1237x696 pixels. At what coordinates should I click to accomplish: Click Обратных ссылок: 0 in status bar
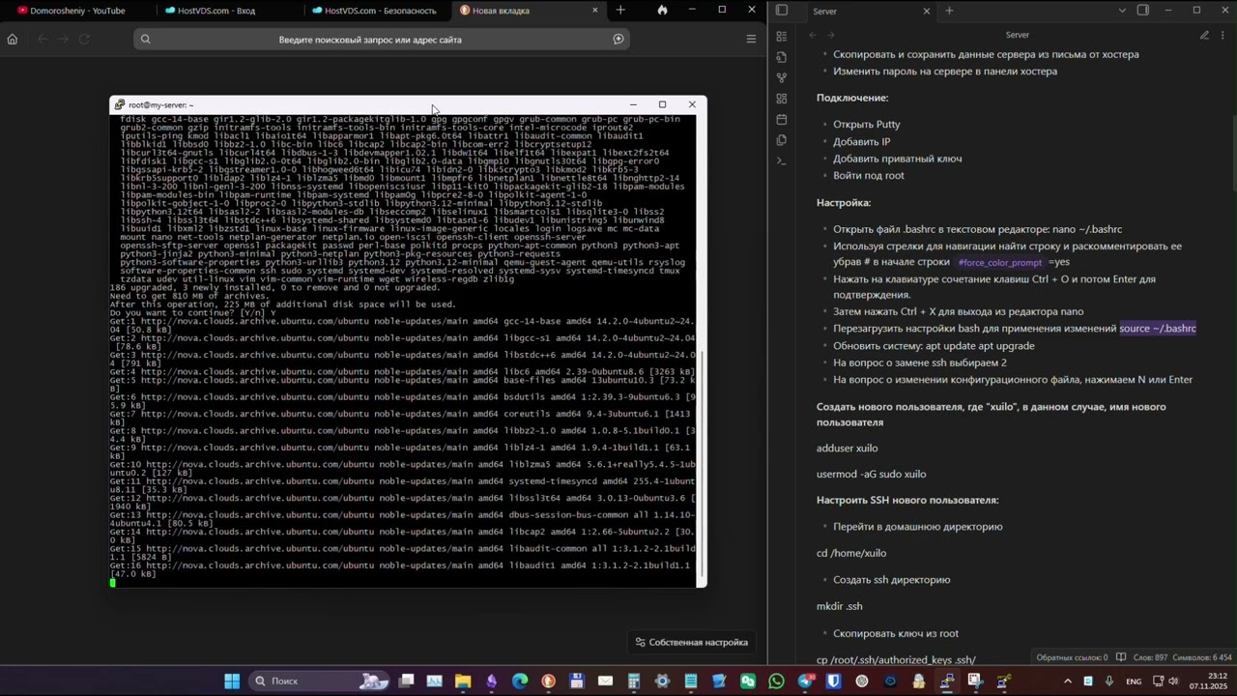click(1072, 657)
